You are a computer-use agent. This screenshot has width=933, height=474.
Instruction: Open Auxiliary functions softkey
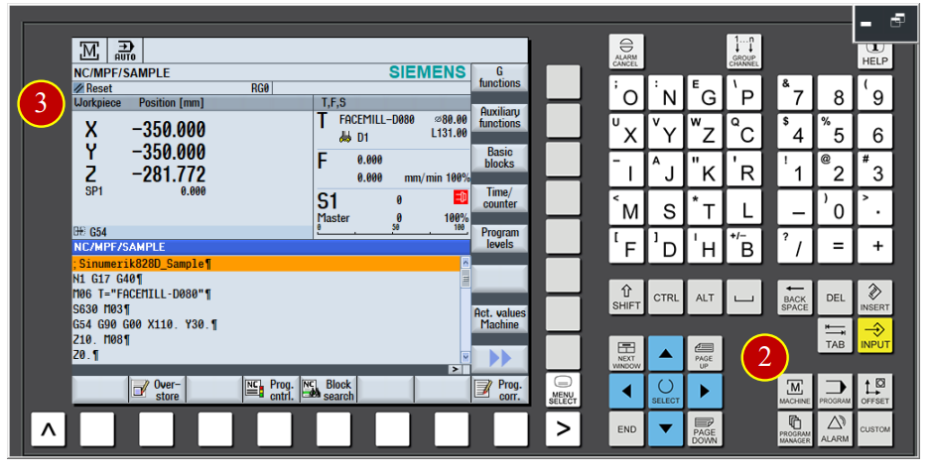click(499, 117)
